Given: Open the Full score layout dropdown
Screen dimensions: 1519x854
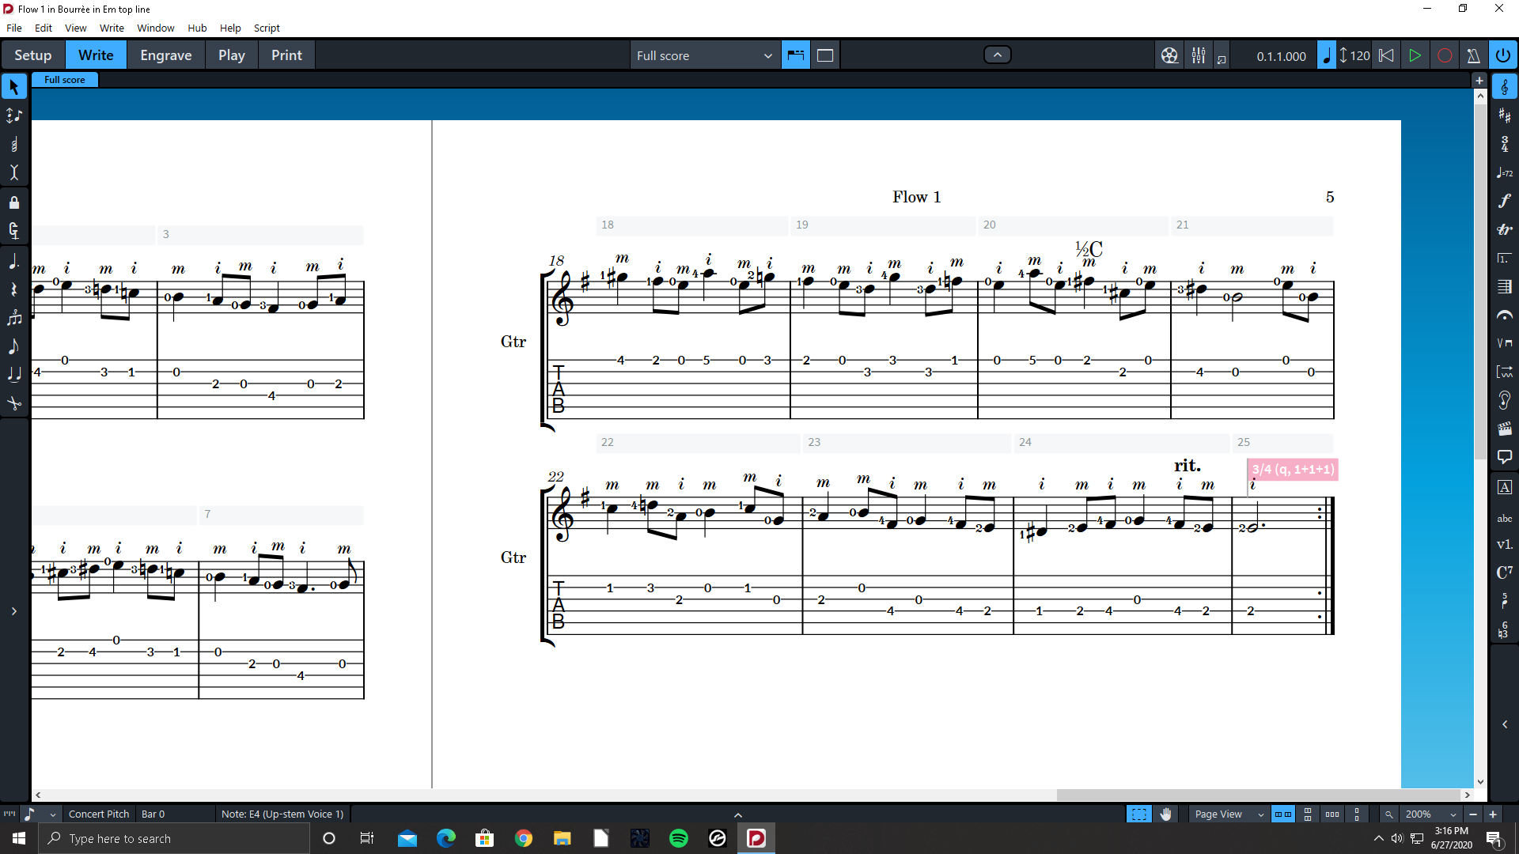Looking at the screenshot, I should coord(703,55).
